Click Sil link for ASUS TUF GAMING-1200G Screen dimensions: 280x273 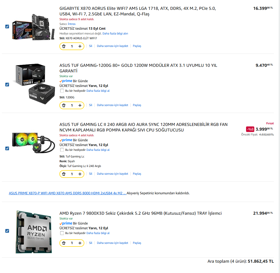point(90,105)
